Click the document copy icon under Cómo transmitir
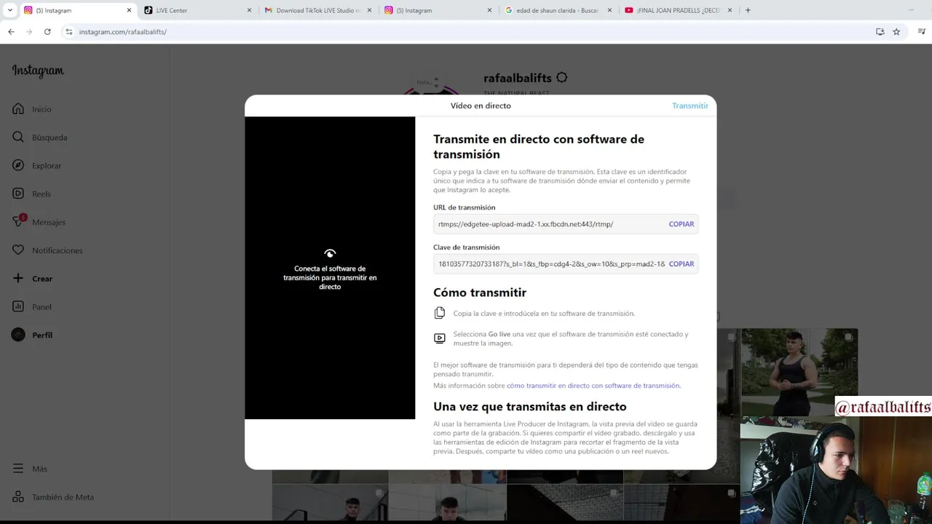 pyautogui.click(x=440, y=313)
